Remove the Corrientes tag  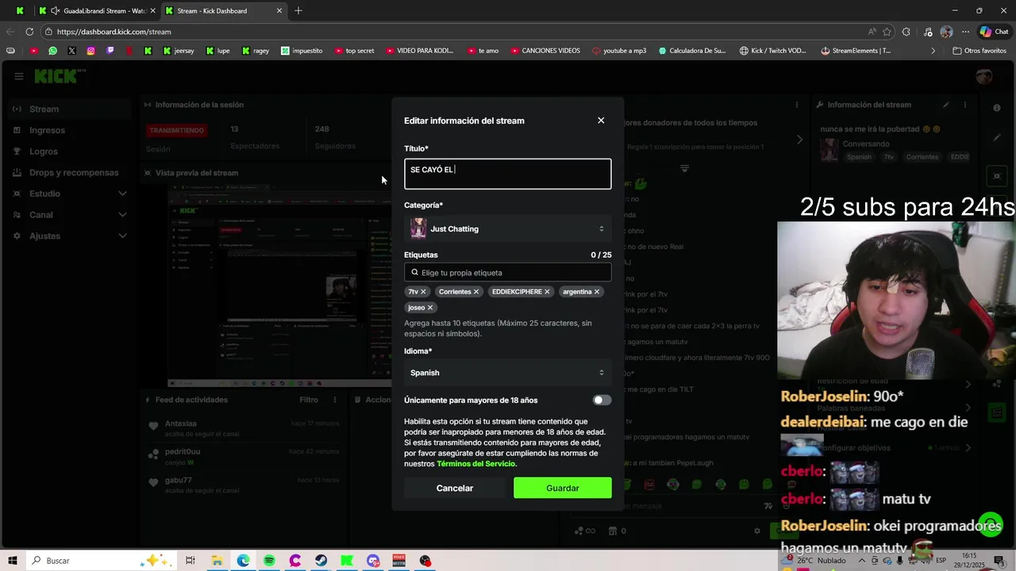click(x=476, y=292)
